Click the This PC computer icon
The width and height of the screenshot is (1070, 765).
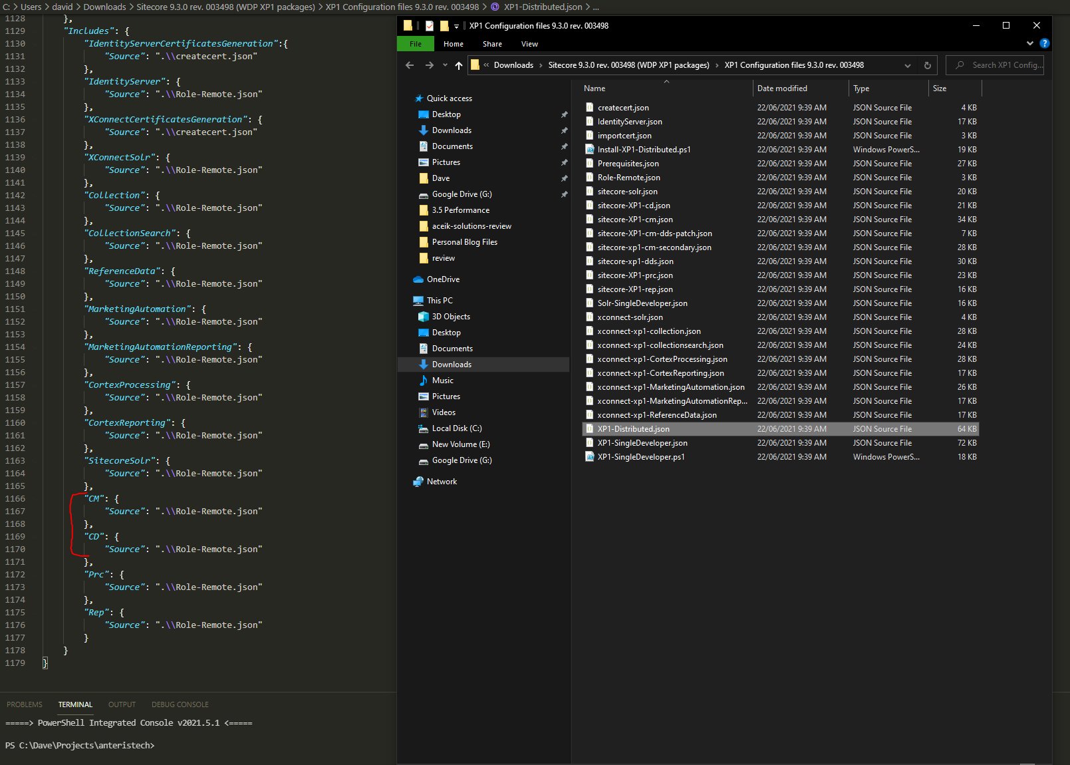418,301
